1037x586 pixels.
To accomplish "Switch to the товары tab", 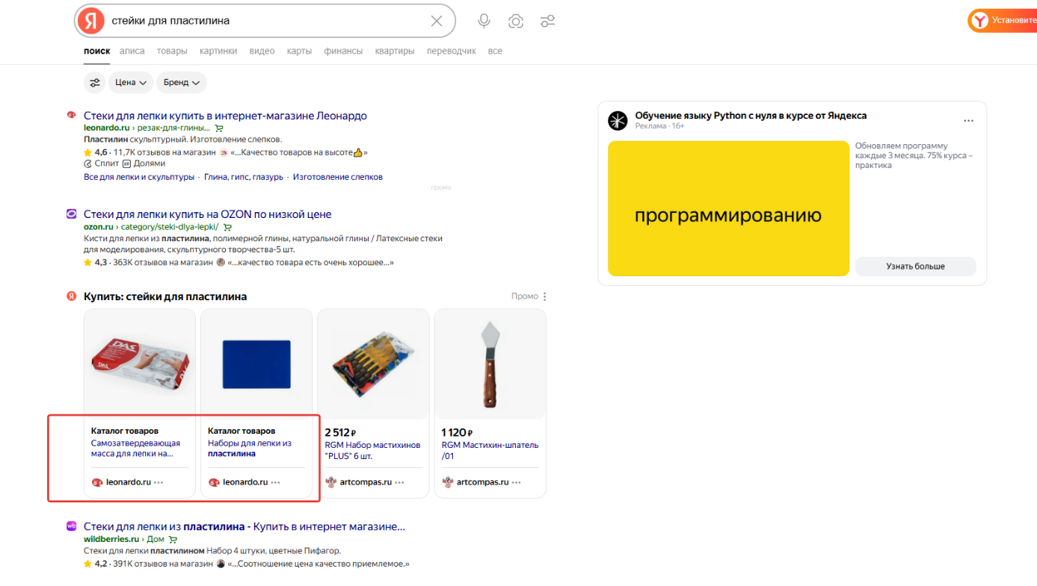I will click(172, 51).
